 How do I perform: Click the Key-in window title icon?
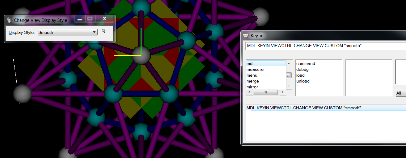(x=246, y=36)
